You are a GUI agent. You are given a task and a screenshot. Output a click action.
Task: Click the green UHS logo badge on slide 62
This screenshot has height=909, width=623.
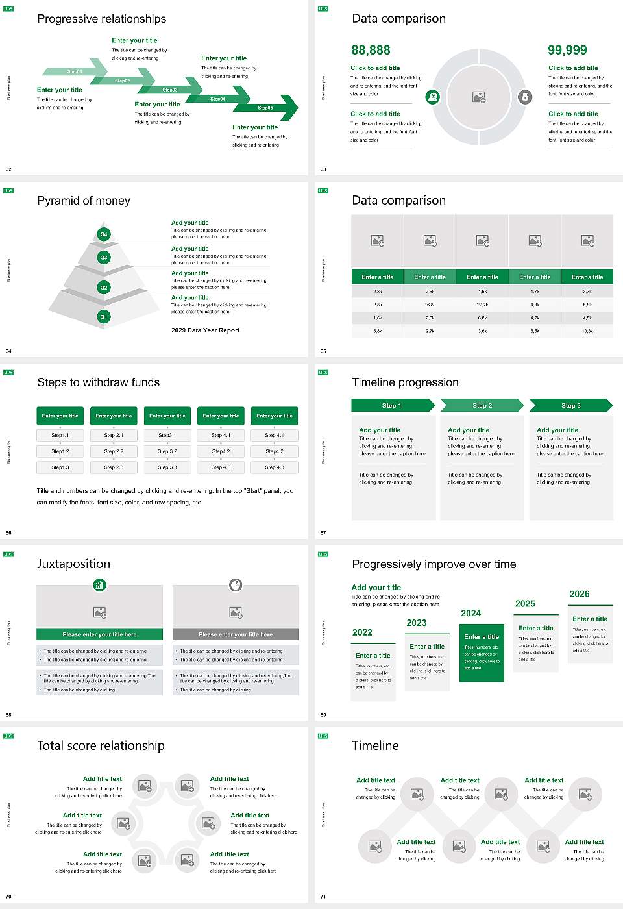8,8
